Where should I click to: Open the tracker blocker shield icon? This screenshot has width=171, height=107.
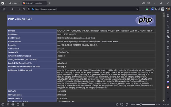pyautogui.click(x=29, y=9)
